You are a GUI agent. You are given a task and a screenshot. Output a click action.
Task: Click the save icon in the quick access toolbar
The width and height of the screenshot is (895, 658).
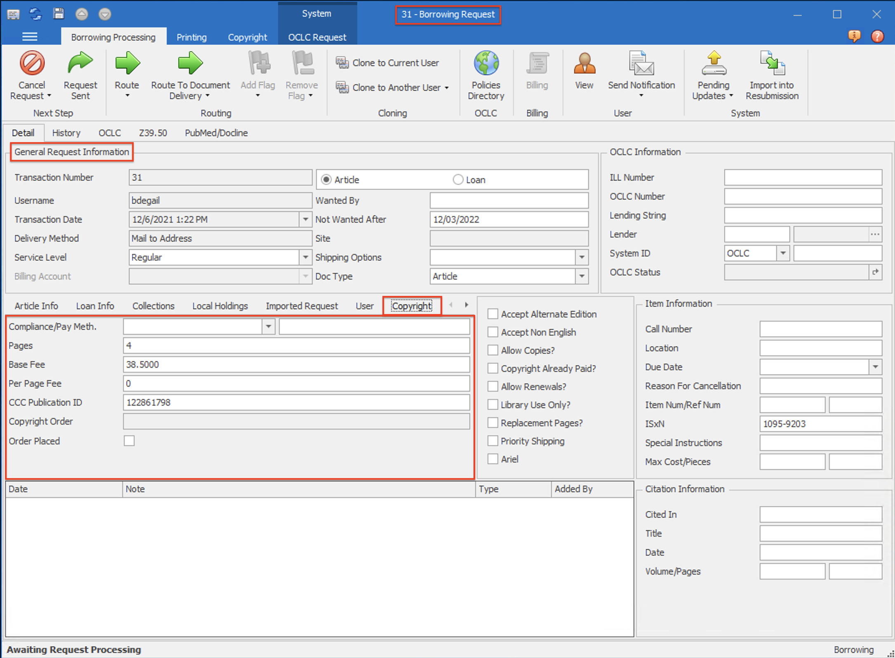pyautogui.click(x=59, y=14)
